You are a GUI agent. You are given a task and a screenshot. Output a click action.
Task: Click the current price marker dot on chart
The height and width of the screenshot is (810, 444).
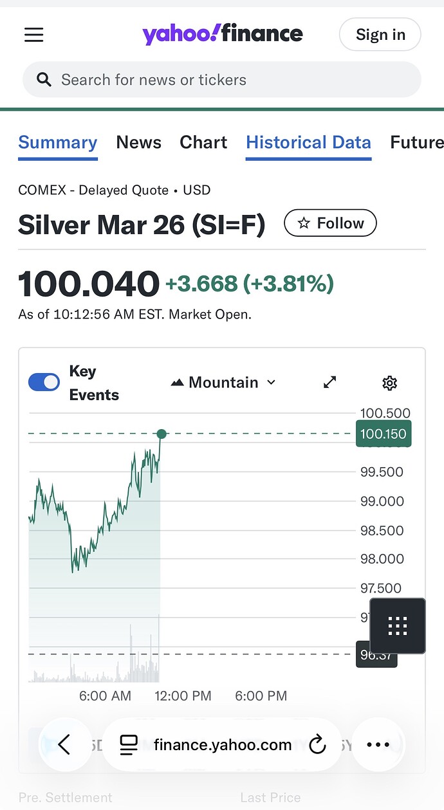tap(162, 434)
